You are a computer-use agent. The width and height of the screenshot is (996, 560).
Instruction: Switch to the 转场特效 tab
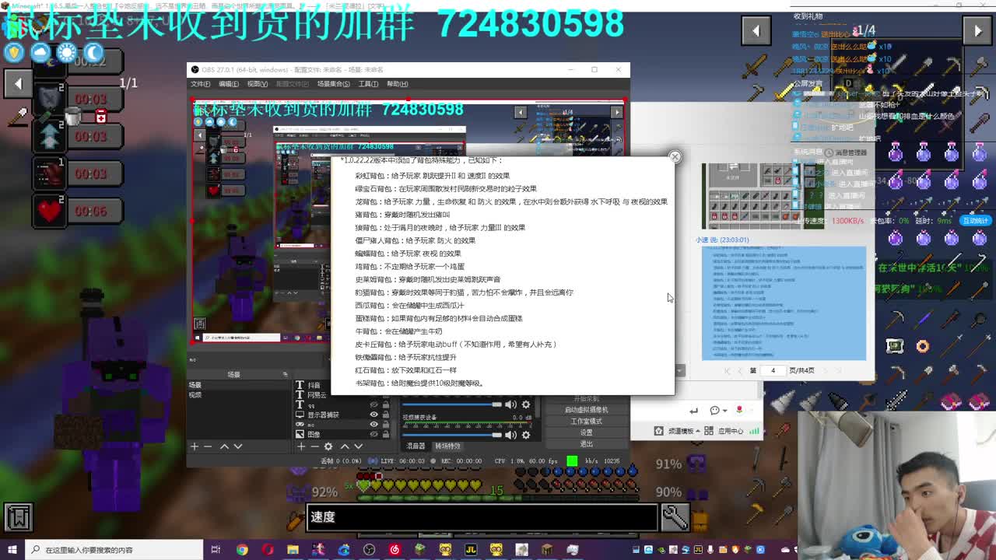pos(447,446)
